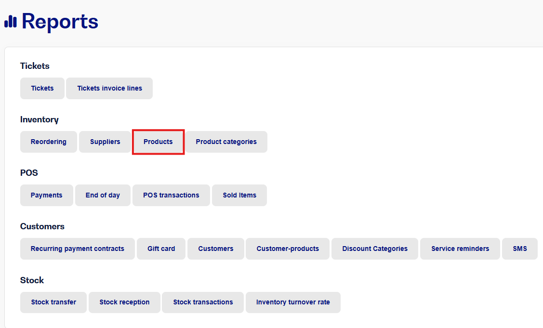Open the Products inventory report
Image resolution: width=543 pixels, height=328 pixels.
point(158,142)
